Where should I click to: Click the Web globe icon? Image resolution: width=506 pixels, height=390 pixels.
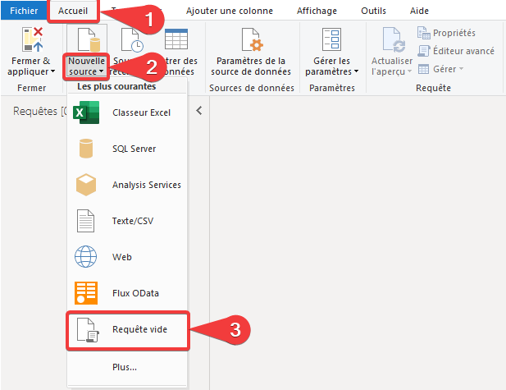point(86,256)
